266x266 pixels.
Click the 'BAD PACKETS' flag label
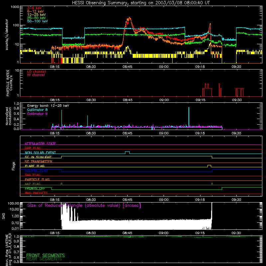(x=36, y=193)
